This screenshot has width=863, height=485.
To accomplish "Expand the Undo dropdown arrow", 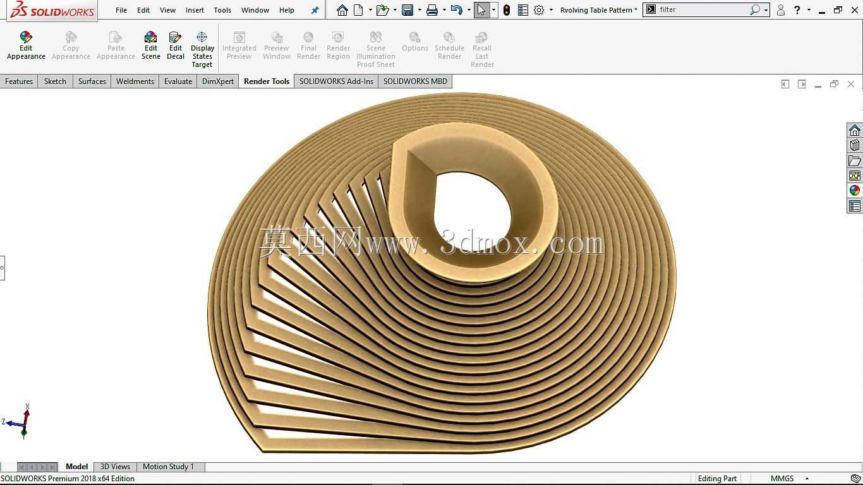I will (x=469, y=10).
